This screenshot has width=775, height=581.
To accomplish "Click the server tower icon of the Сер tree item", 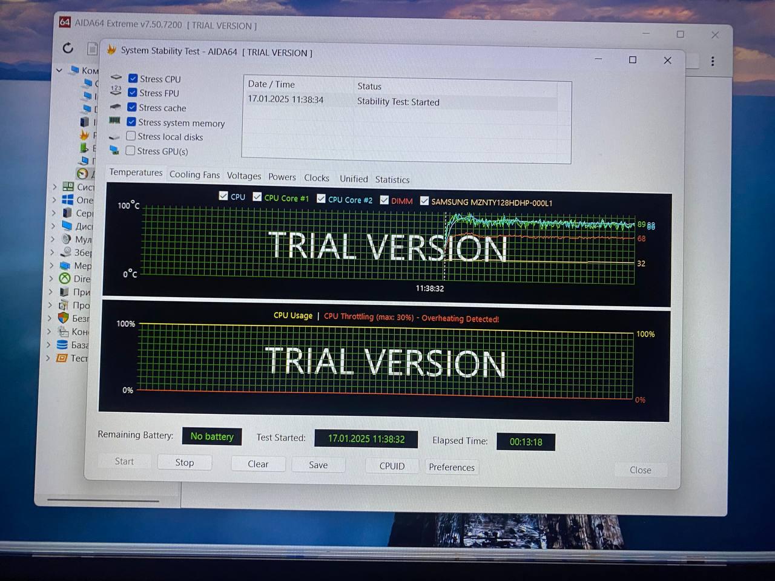I will (x=67, y=213).
